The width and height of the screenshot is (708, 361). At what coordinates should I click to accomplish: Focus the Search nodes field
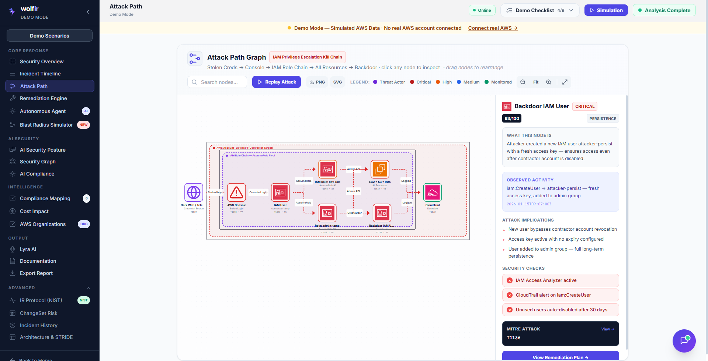coord(218,82)
